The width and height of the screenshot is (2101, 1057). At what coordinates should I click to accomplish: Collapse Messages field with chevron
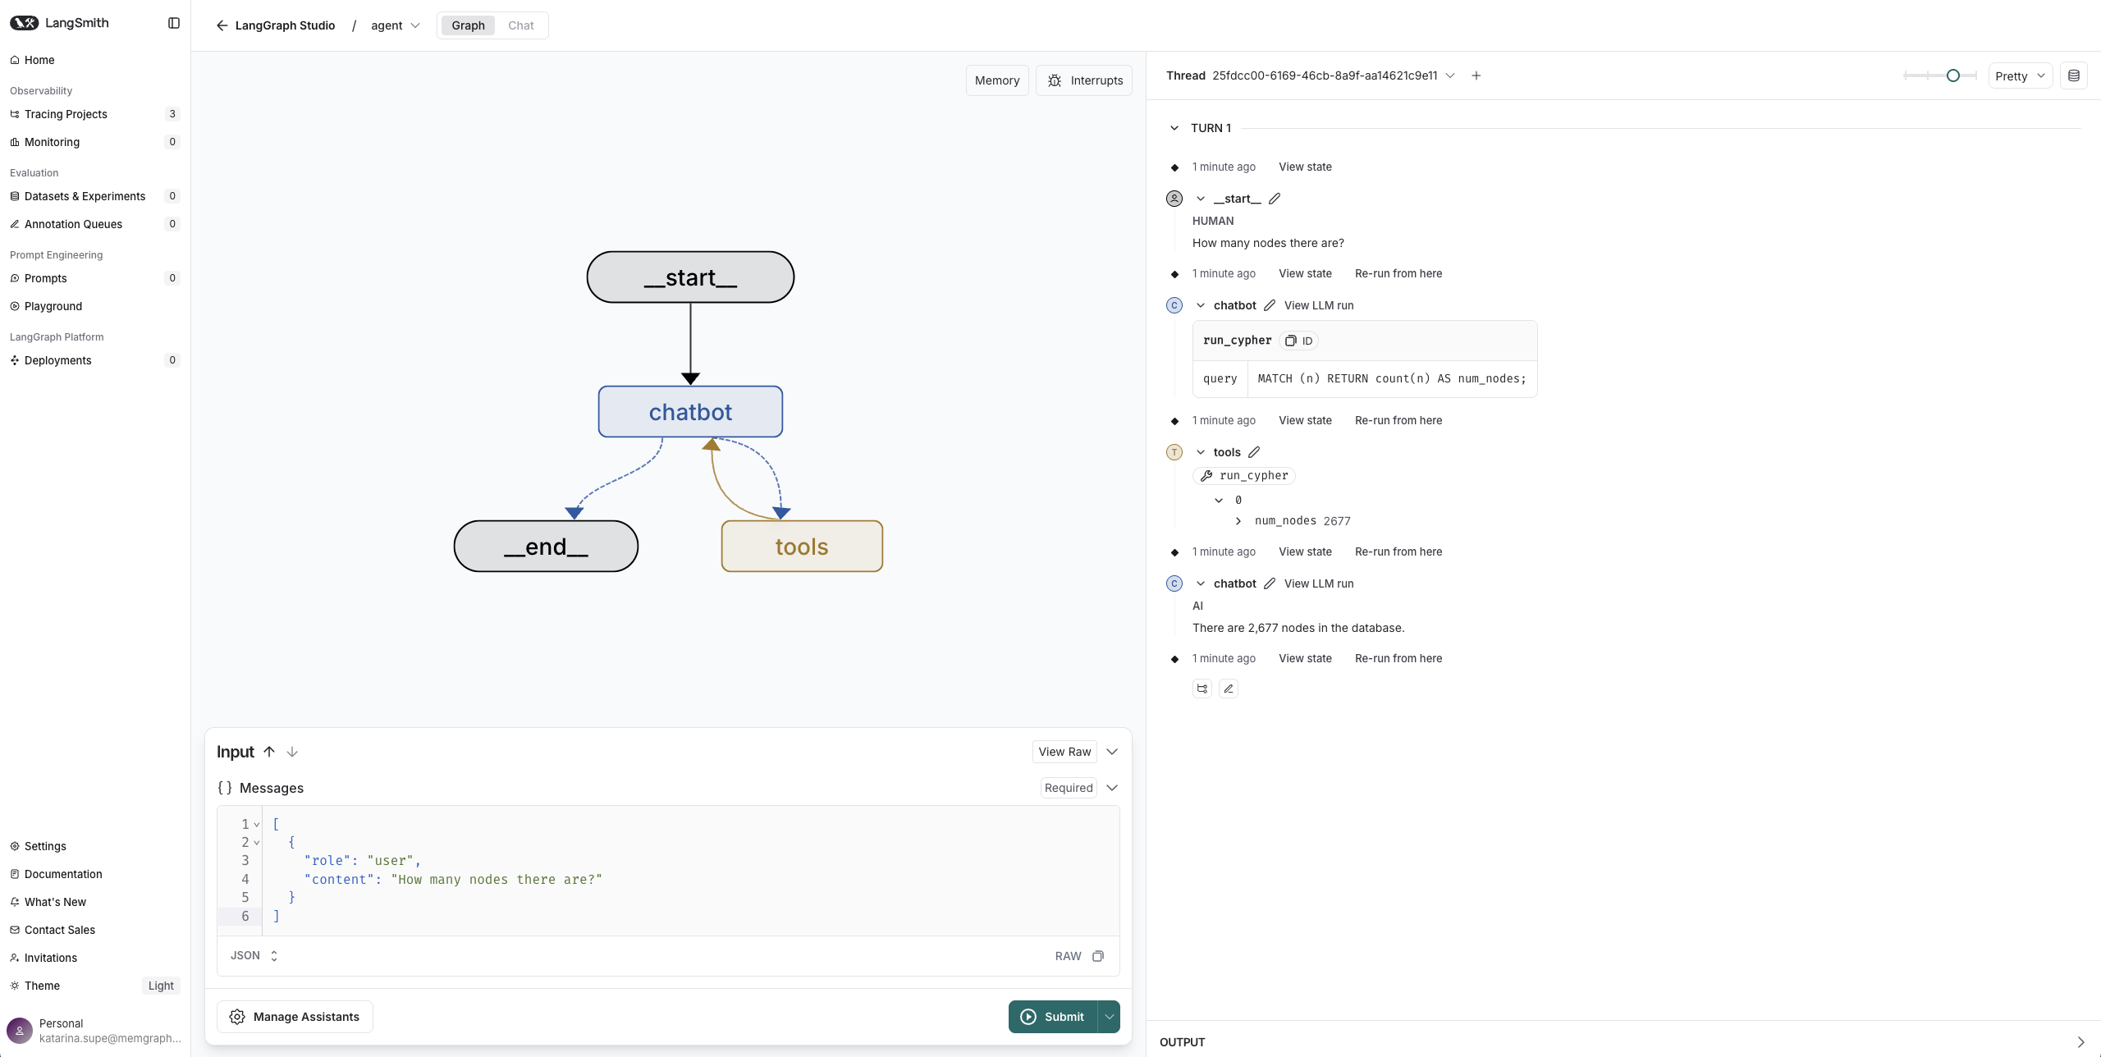point(1112,788)
